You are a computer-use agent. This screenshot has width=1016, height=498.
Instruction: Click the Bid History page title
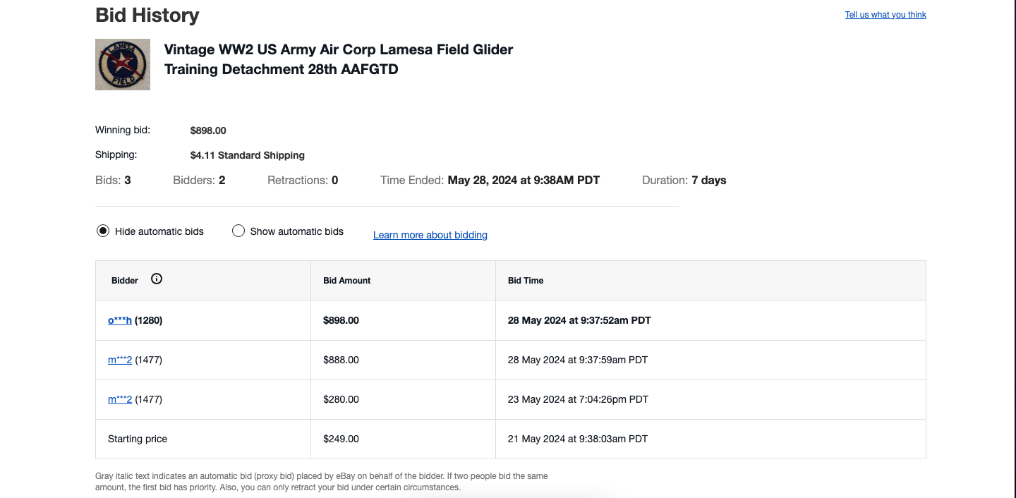pos(147,14)
